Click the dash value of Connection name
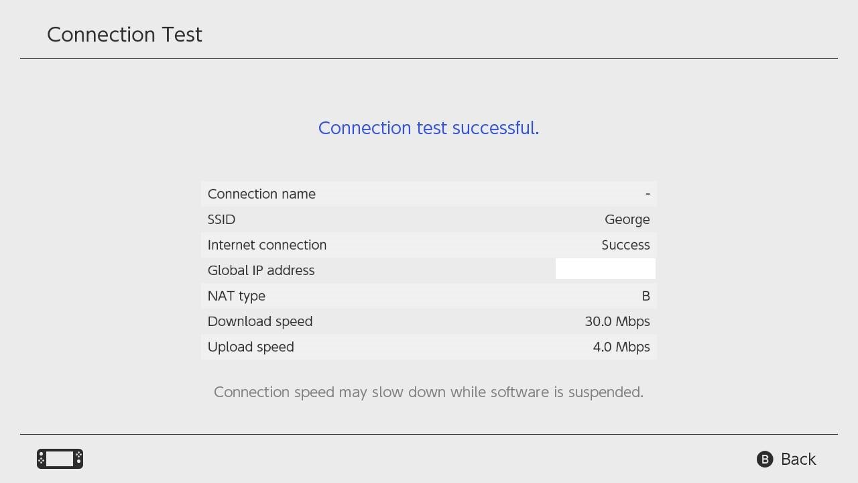This screenshot has height=483, width=858. (648, 194)
